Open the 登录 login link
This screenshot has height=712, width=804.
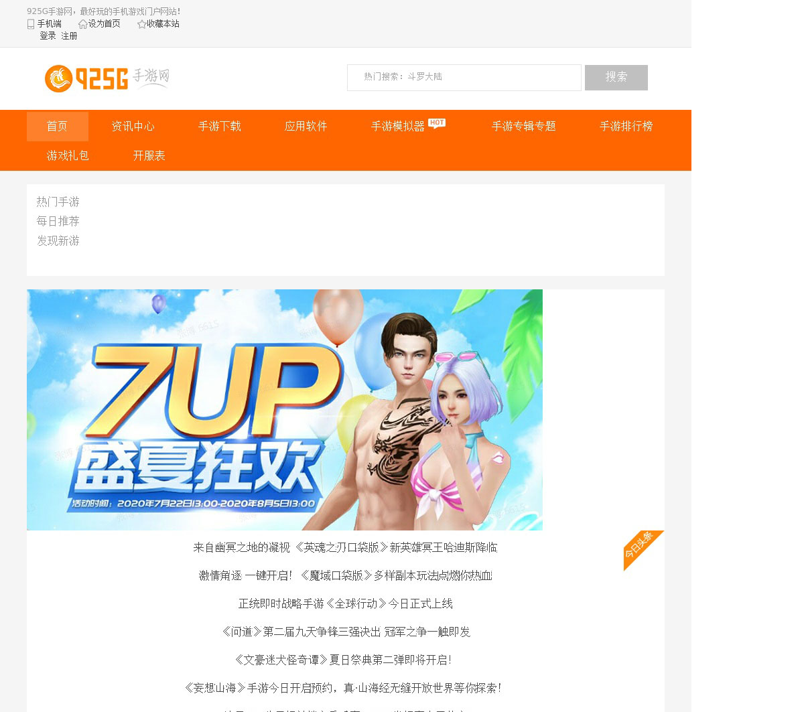[x=48, y=36]
